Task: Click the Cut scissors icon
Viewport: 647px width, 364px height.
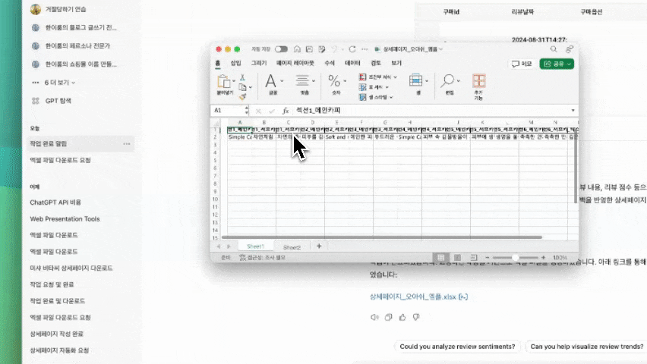Action: tap(242, 77)
